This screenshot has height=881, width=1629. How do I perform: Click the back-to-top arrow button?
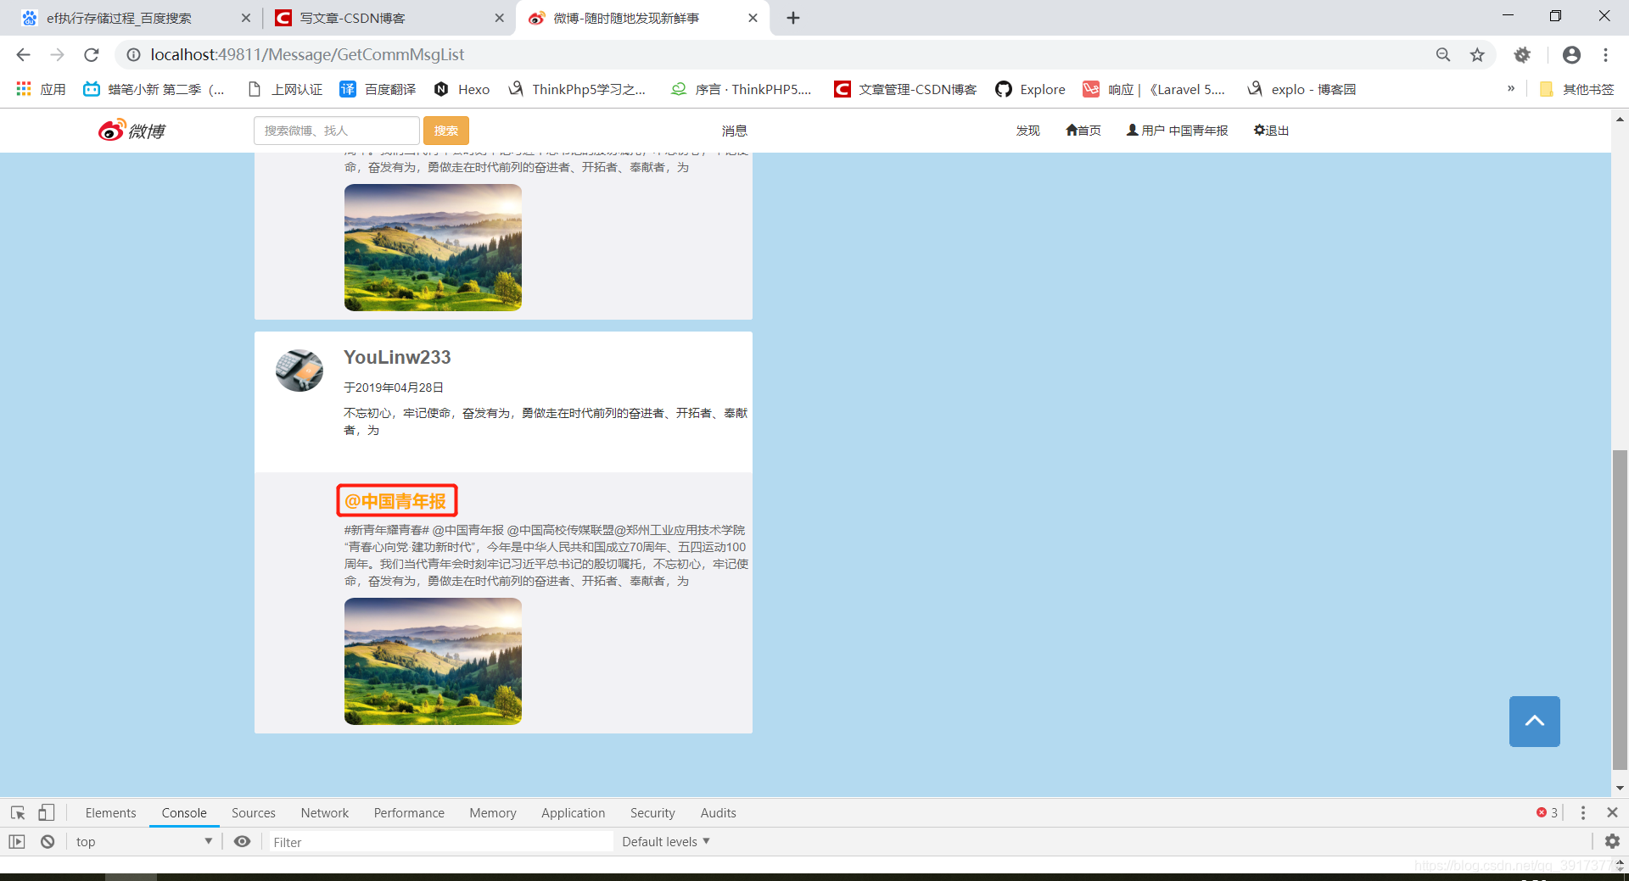coord(1534,722)
